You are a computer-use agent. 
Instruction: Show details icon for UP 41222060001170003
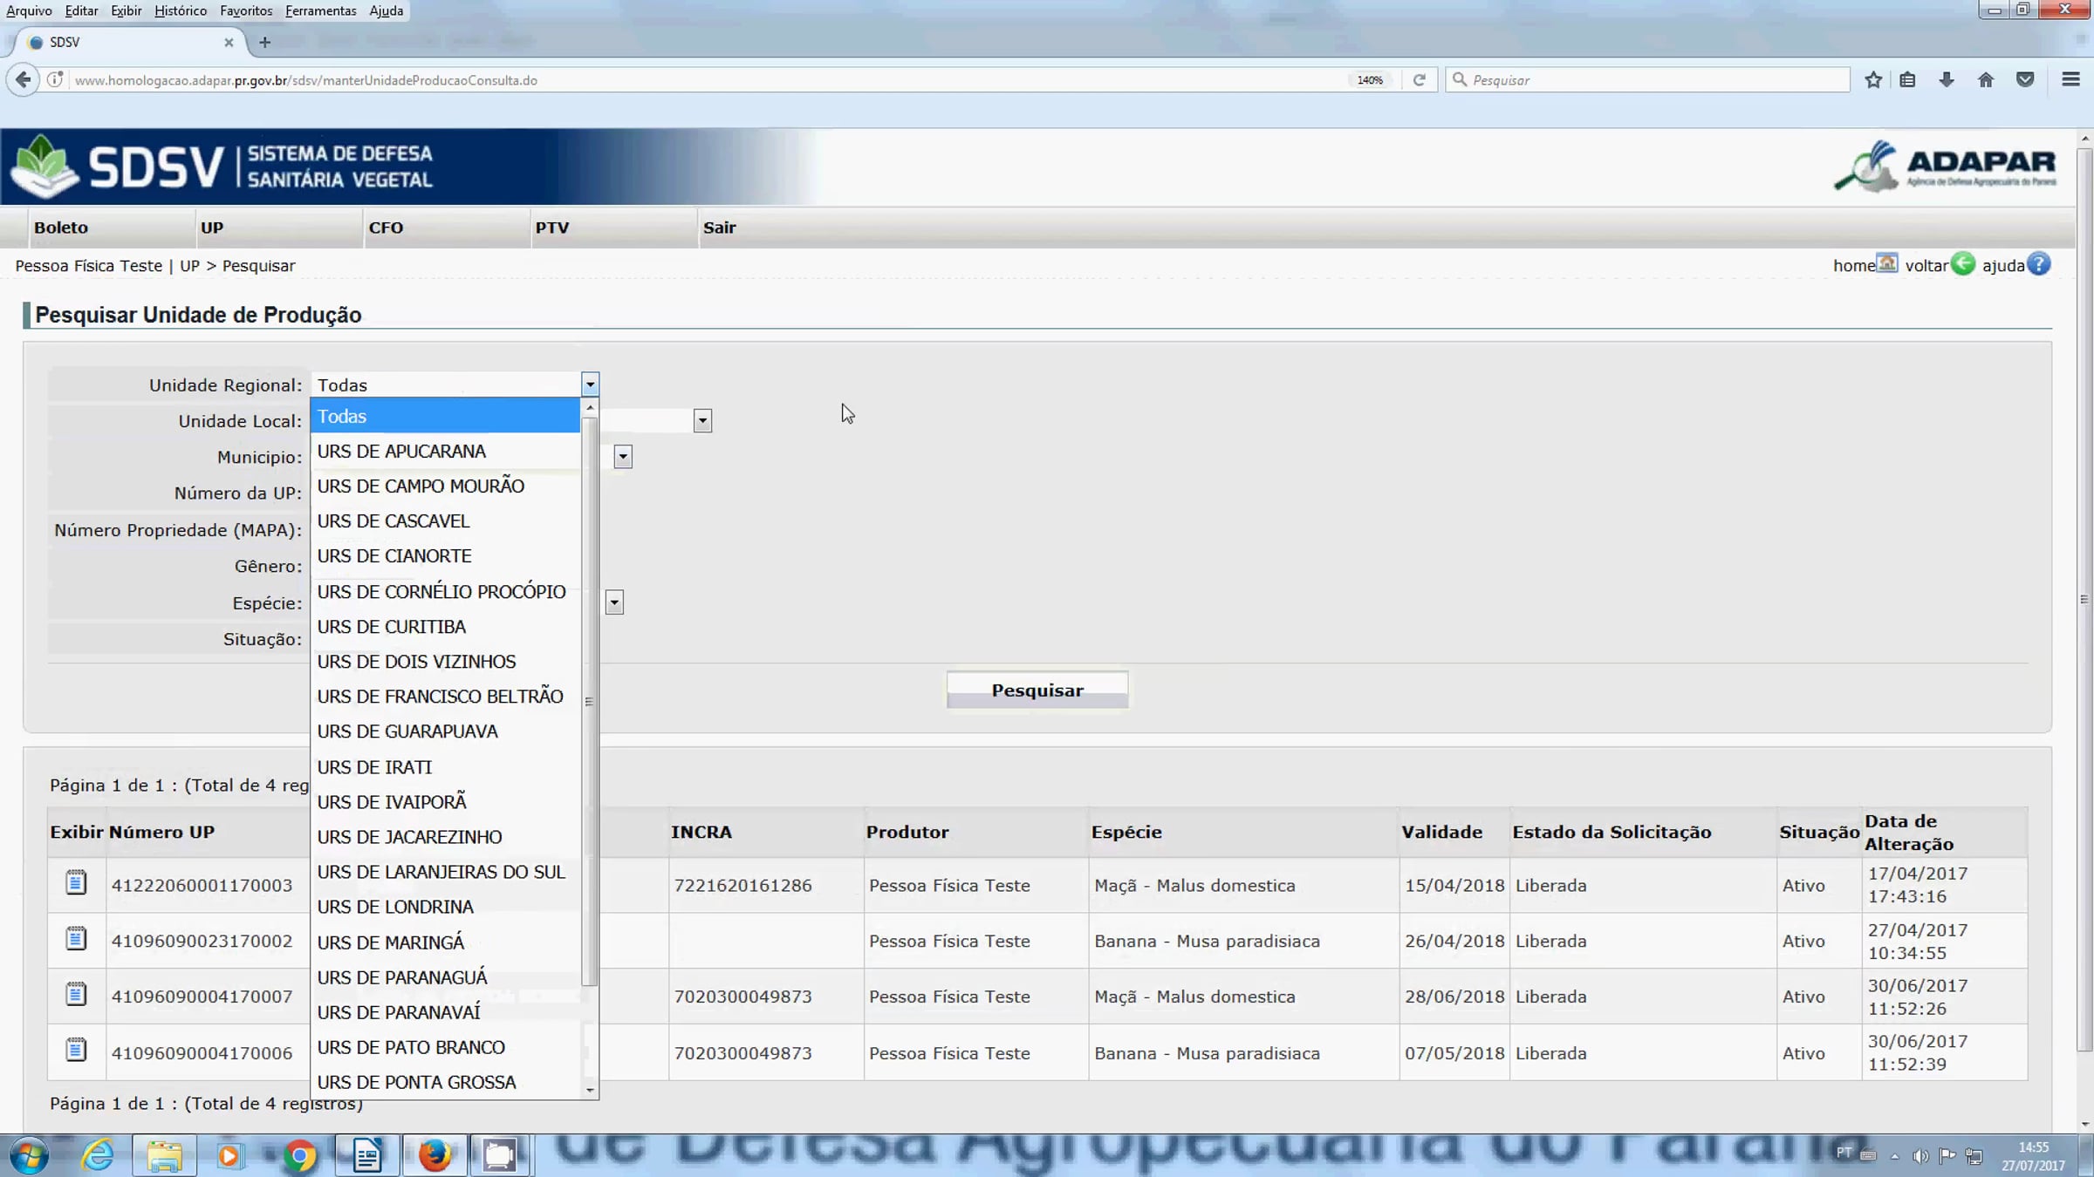click(x=76, y=883)
